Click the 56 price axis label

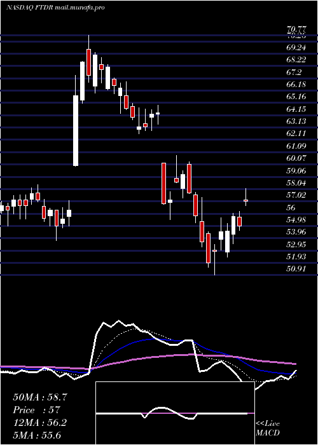pos(291,207)
